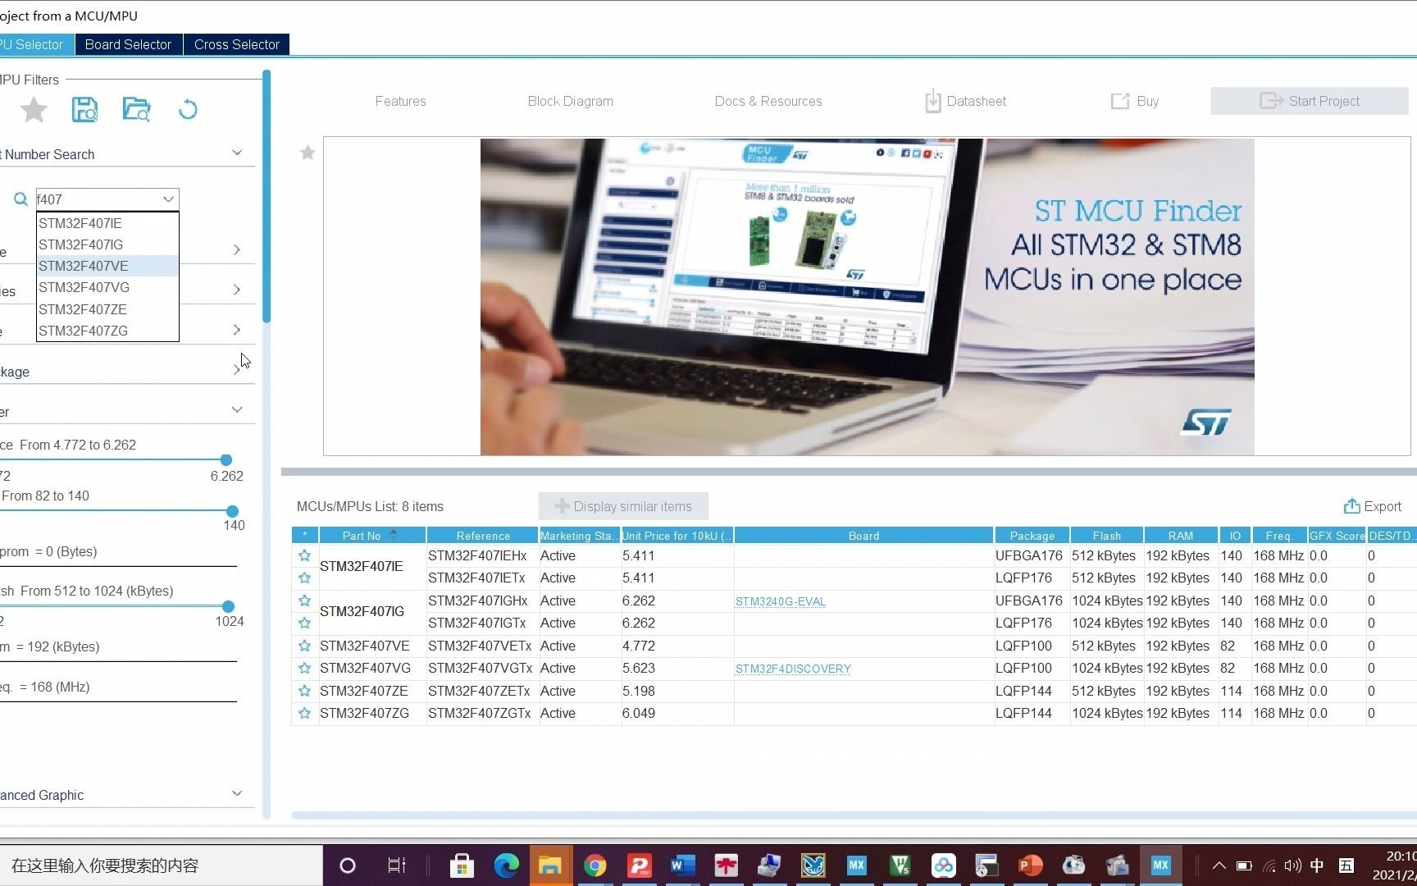Launch Microsoft Edge from taskbar
1417x886 pixels.
[506, 865]
